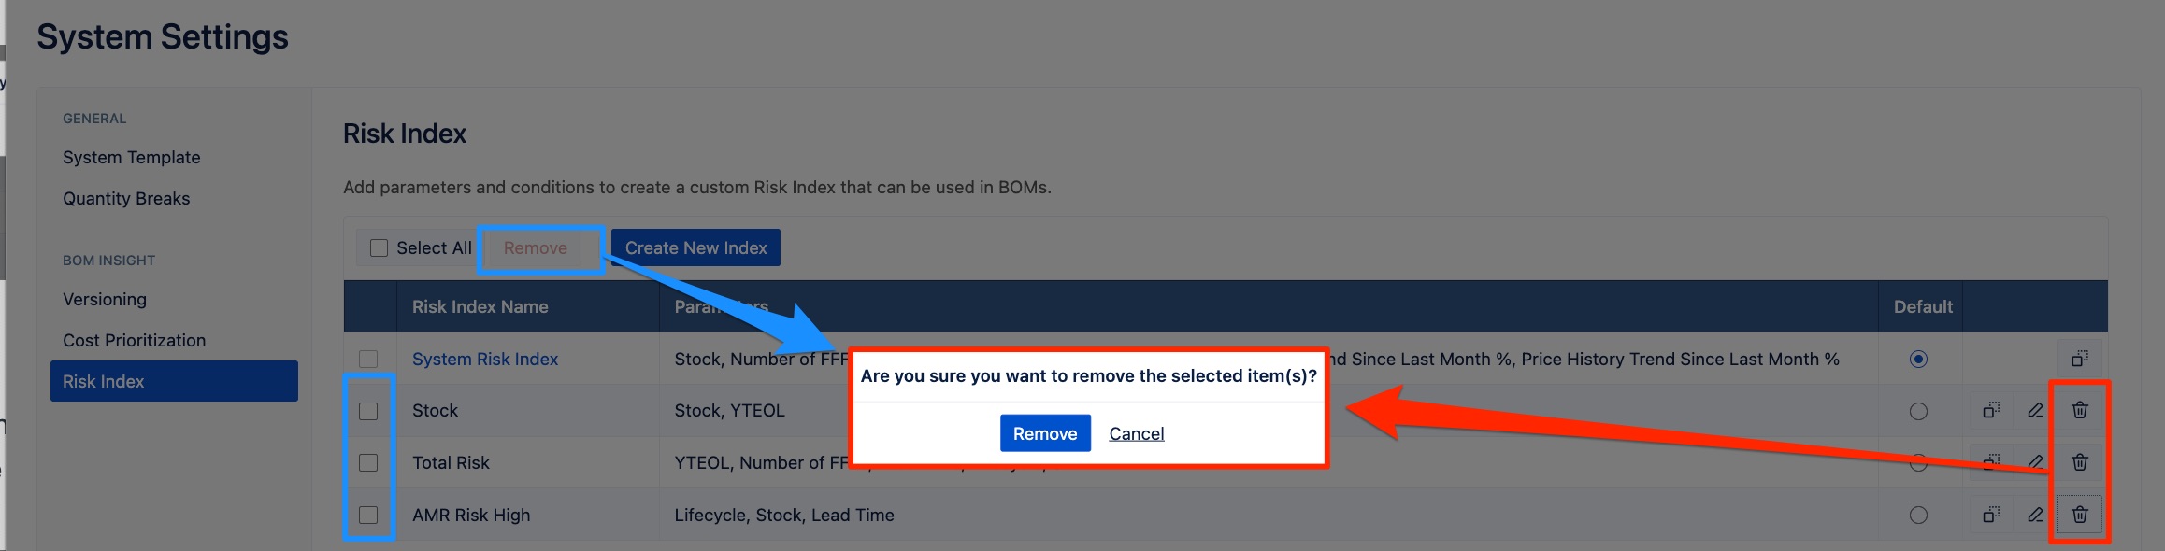Edit the Stock risk index with pencil icon

pos(2035,410)
